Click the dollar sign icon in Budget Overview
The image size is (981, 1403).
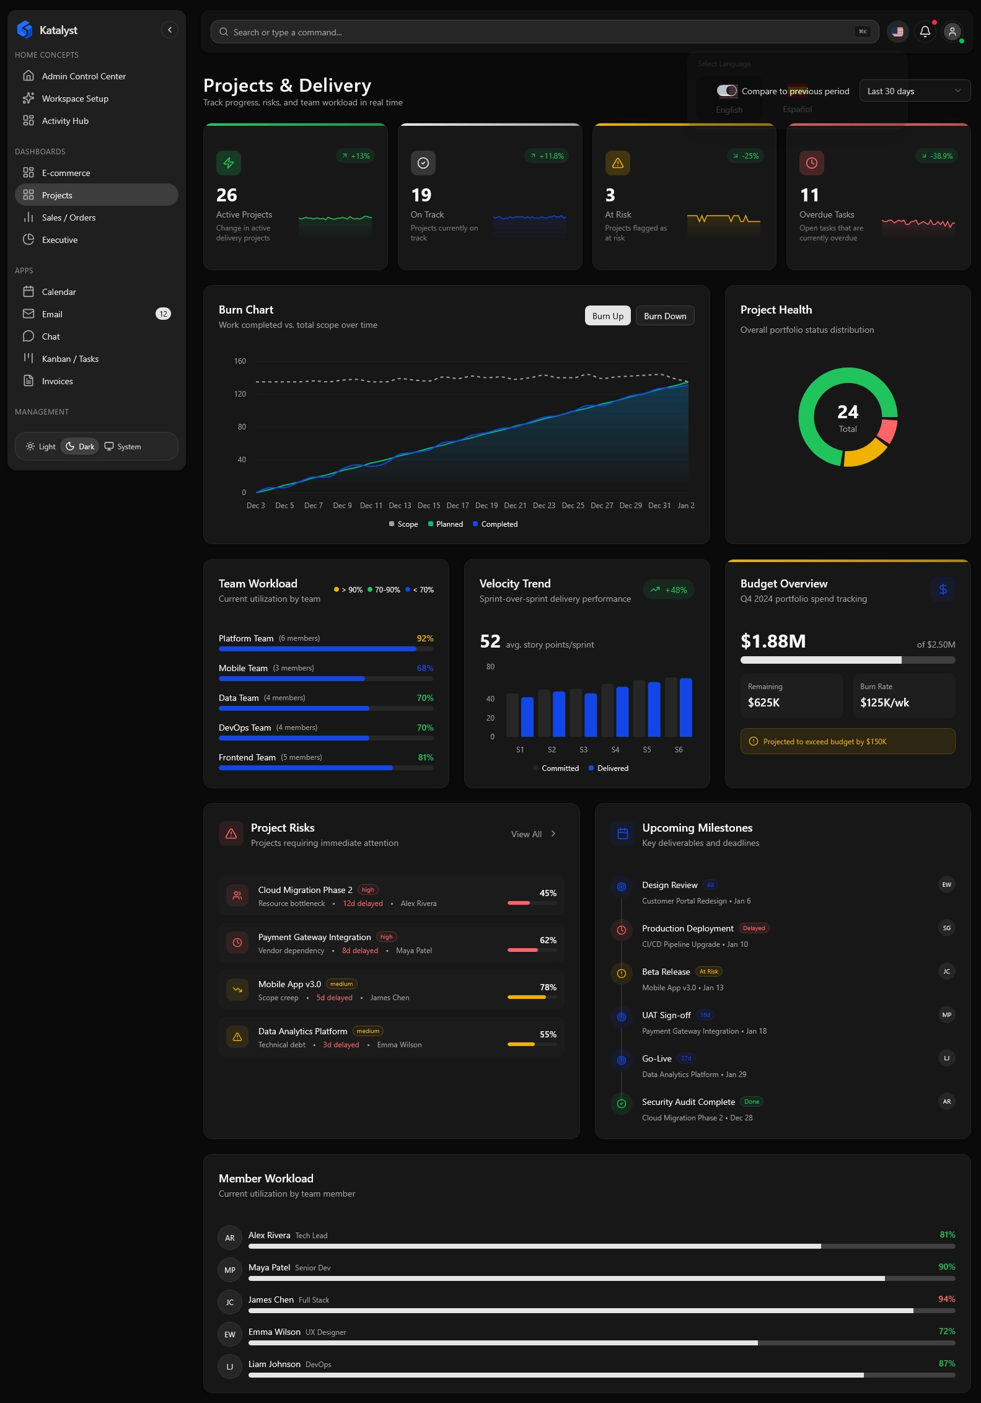(942, 589)
